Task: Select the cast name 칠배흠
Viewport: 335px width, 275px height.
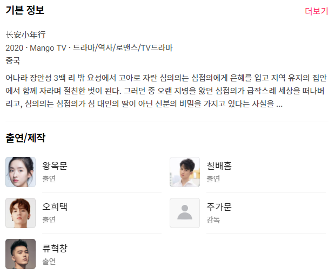Action: (219, 166)
